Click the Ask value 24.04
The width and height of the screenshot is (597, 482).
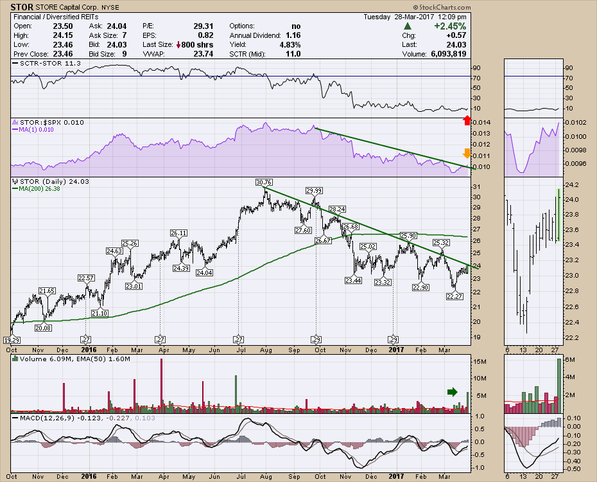coord(116,26)
